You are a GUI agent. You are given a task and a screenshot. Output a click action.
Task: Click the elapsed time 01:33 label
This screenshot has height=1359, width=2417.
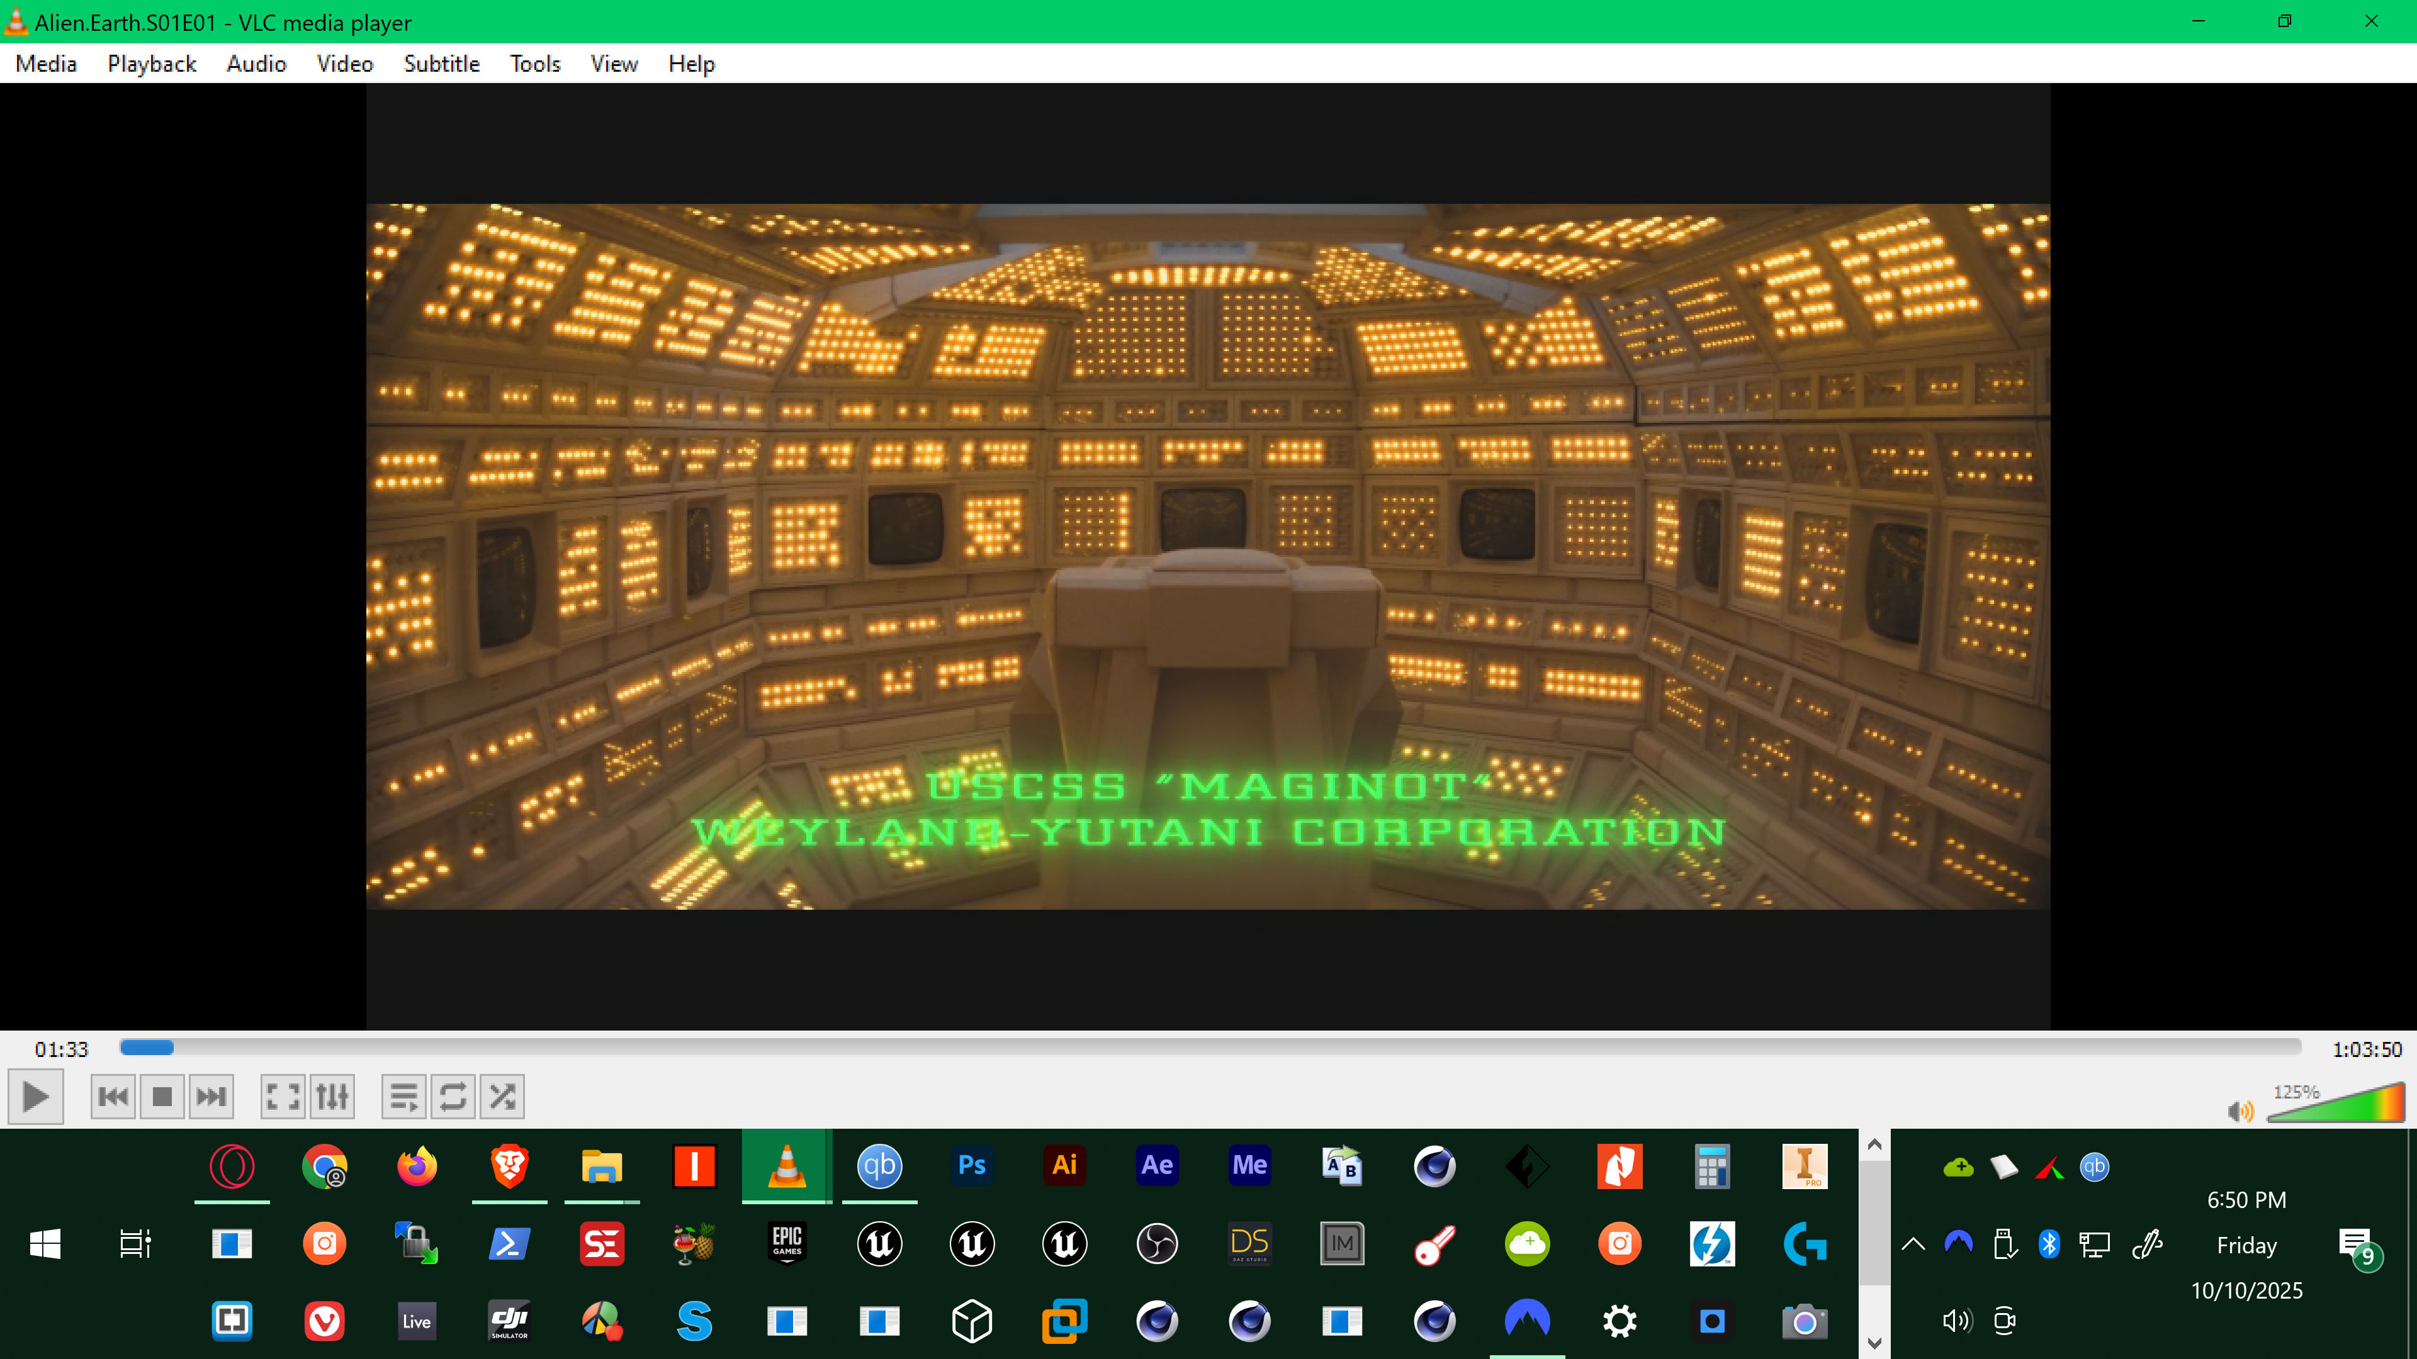(61, 1049)
